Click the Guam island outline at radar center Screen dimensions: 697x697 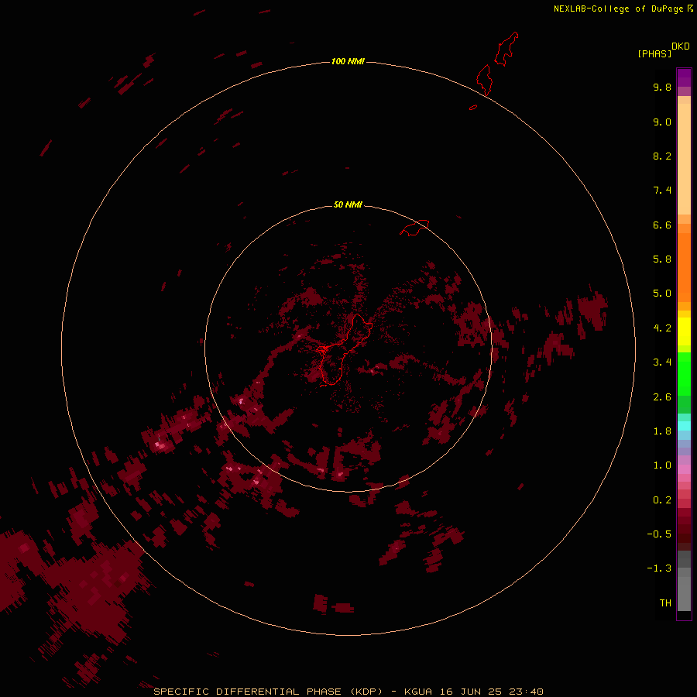(x=343, y=349)
